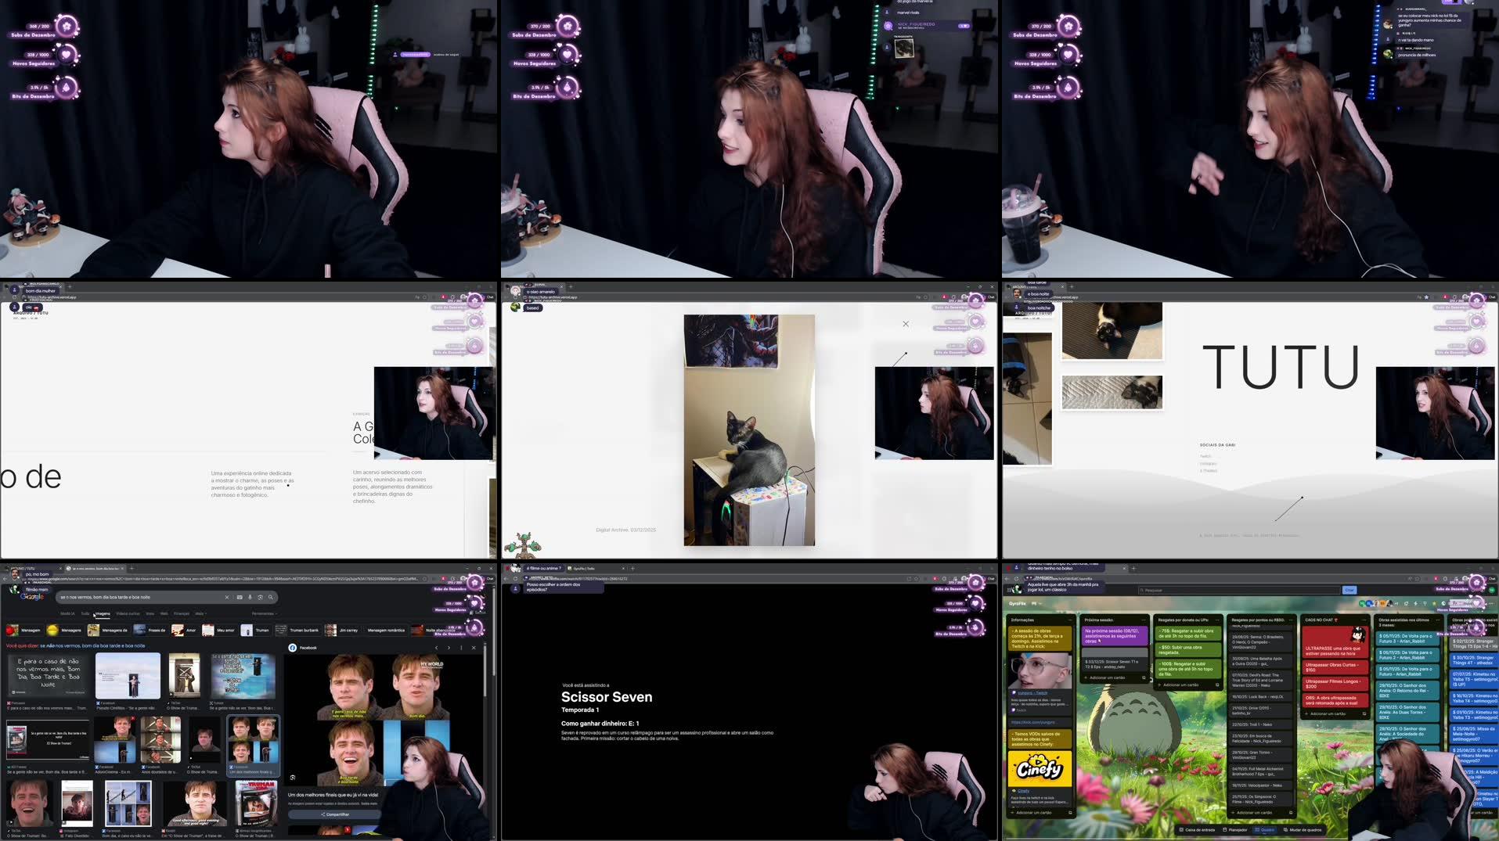Open the menu on the Resgates por donate list
The width and height of the screenshot is (1499, 841).
[1216, 620]
